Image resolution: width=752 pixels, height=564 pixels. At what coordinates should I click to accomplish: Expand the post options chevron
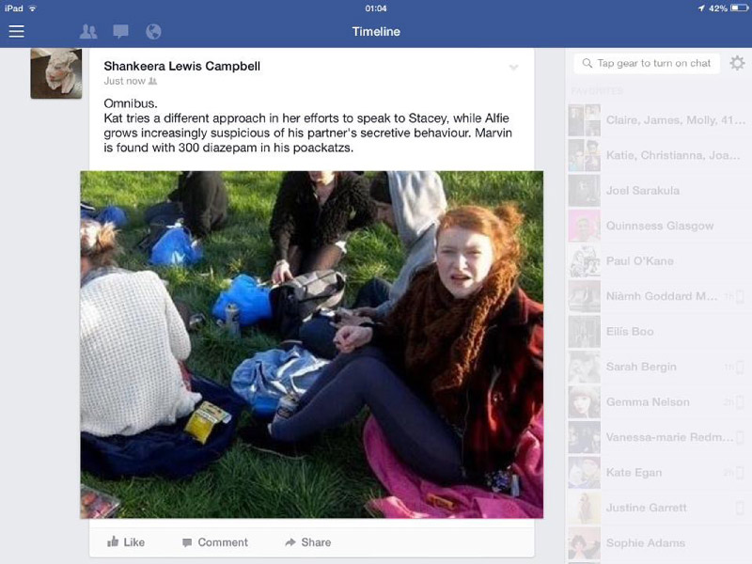point(513,67)
